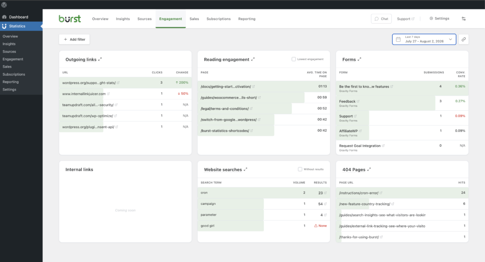The height and width of the screenshot is (262, 485).
Task: Click the Support form row
Action: (x=402, y=118)
